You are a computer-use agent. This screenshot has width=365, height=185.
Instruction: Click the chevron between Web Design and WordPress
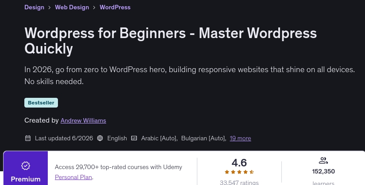[94, 8]
